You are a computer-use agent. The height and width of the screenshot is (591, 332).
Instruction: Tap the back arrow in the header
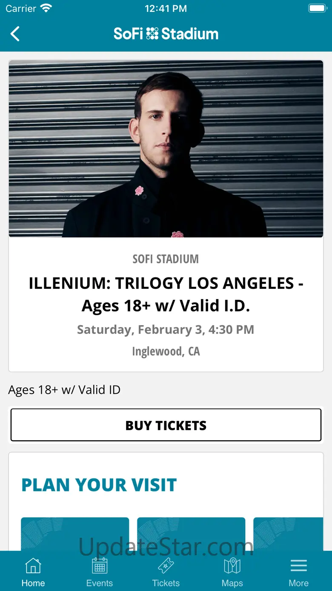(x=15, y=34)
